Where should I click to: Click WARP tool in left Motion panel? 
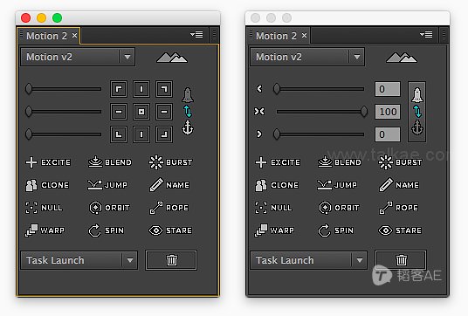[x=45, y=230]
